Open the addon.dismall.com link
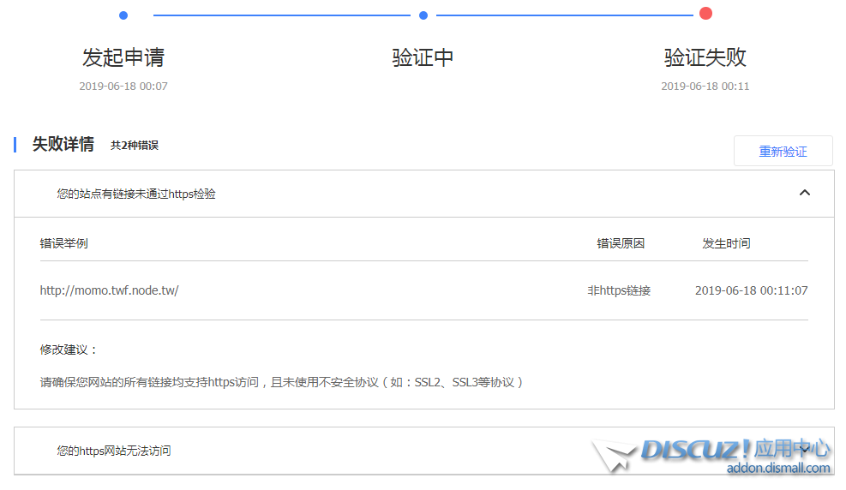Image resolution: width=846 pixels, height=490 pixels. (x=778, y=468)
